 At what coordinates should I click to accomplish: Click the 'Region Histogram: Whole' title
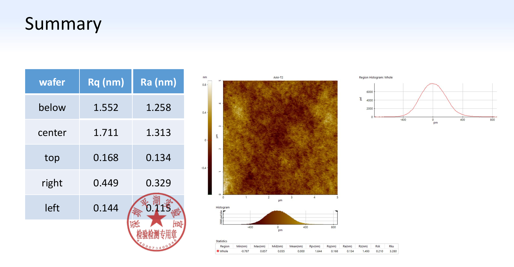coord(376,77)
